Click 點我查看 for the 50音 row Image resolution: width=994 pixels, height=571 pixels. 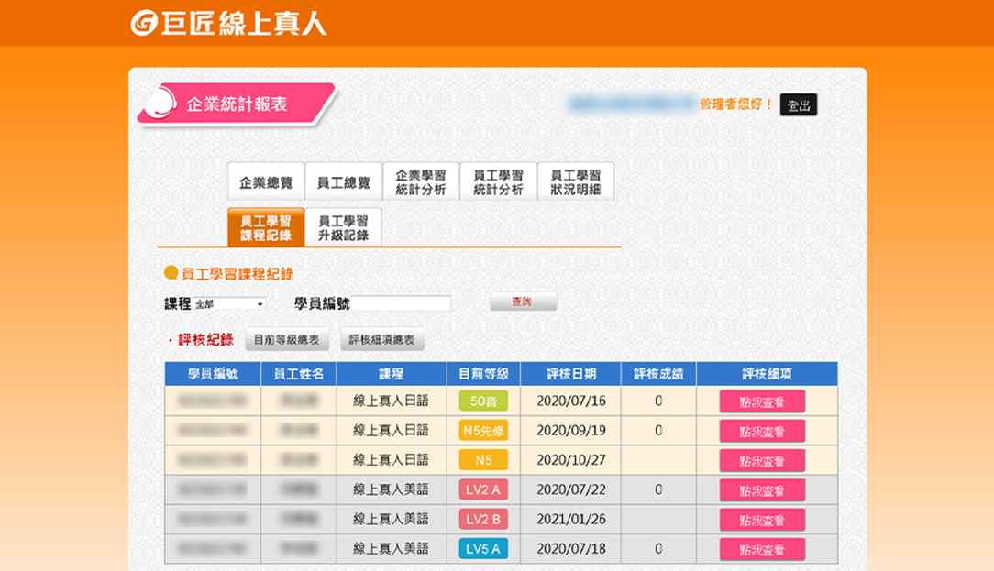pos(762,401)
